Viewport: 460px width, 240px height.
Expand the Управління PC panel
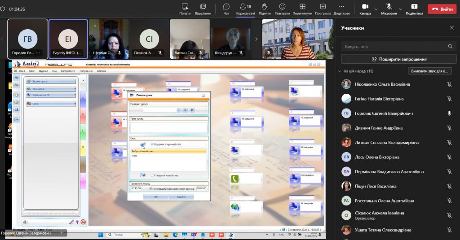tap(51, 95)
